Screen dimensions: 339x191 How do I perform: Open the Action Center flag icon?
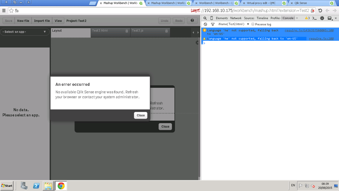click(x=301, y=186)
